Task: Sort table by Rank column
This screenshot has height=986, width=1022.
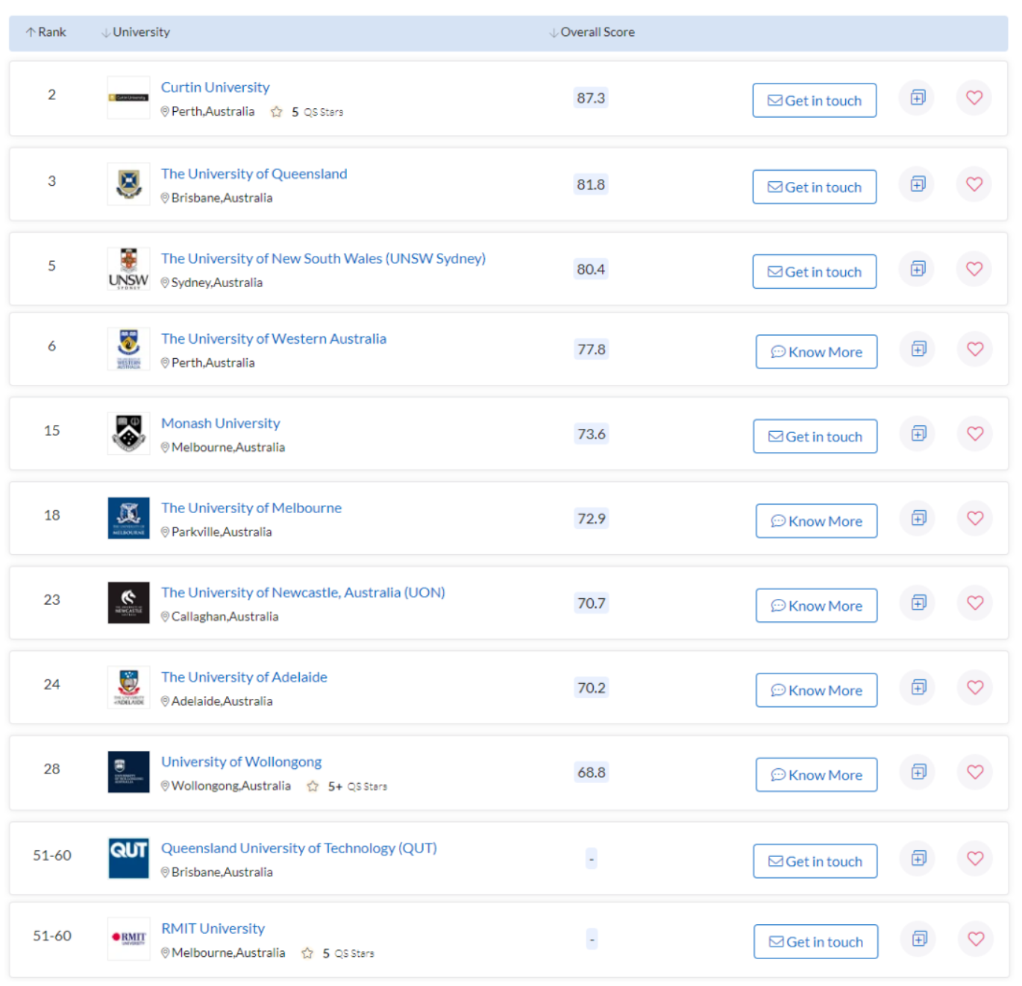Action: tap(46, 32)
